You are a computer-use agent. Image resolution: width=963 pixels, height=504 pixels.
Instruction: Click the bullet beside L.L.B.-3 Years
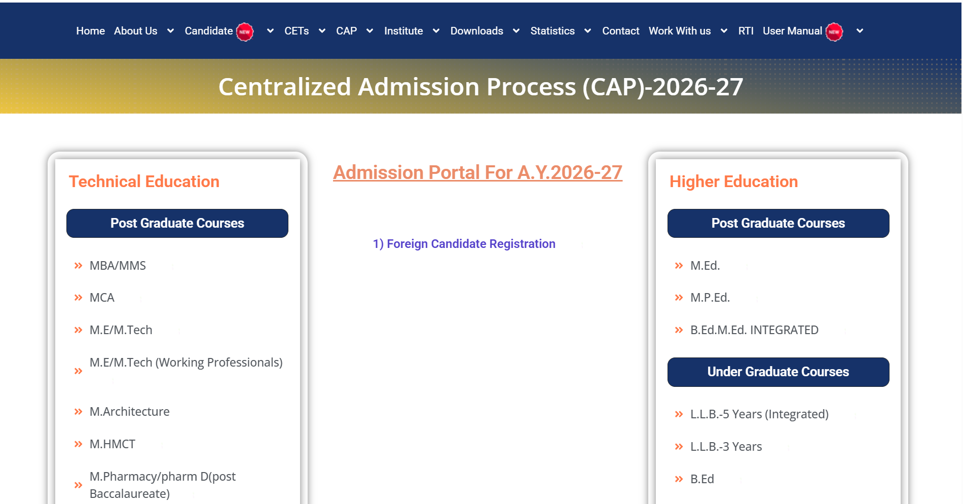[x=679, y=447]
